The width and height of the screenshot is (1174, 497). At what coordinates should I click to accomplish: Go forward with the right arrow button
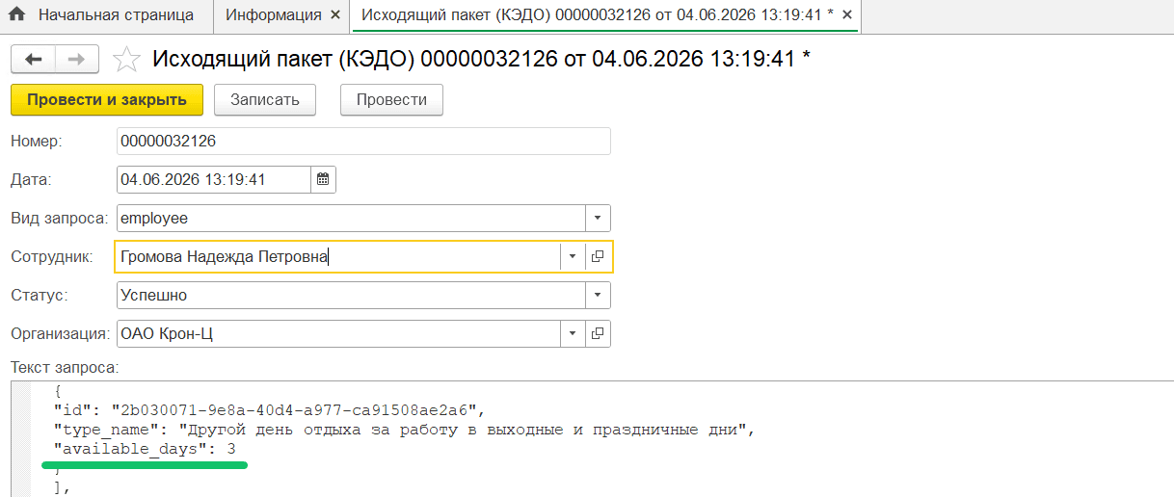[77, 60]
